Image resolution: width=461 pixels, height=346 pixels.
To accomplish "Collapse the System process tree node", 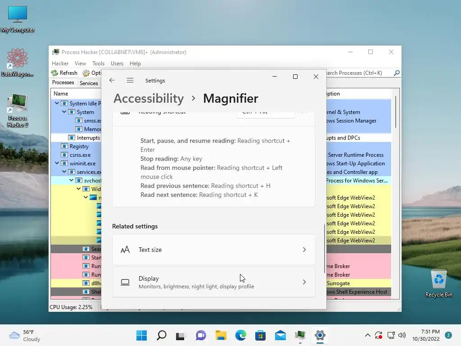I will 64,112.
